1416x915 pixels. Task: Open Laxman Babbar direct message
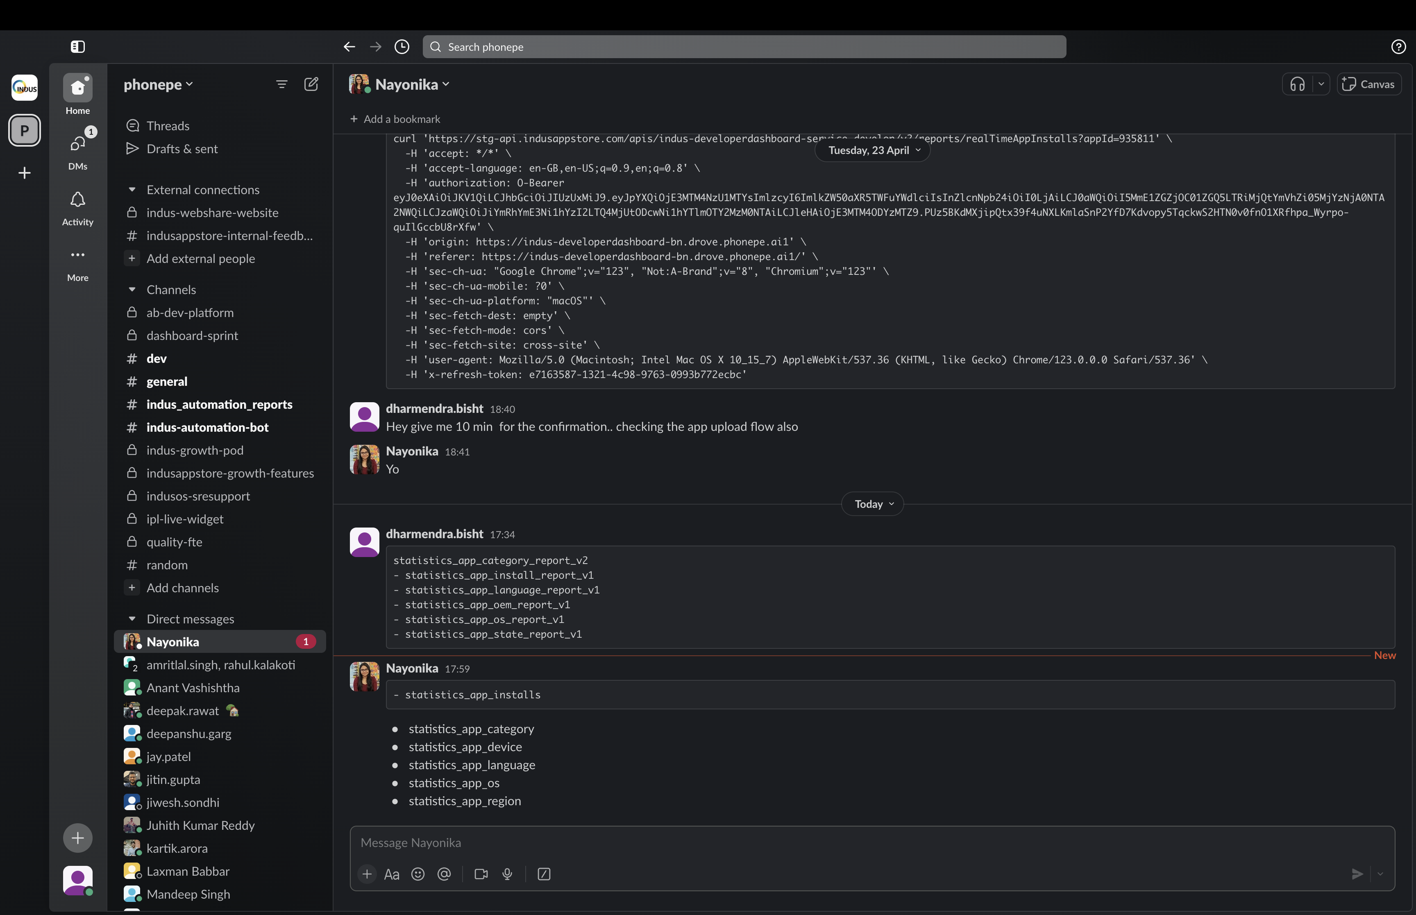(x=220, y=871)
